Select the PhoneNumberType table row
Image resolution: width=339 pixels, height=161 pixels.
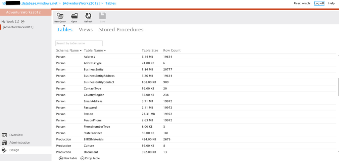pyautogui.click(x=196, y=126)
